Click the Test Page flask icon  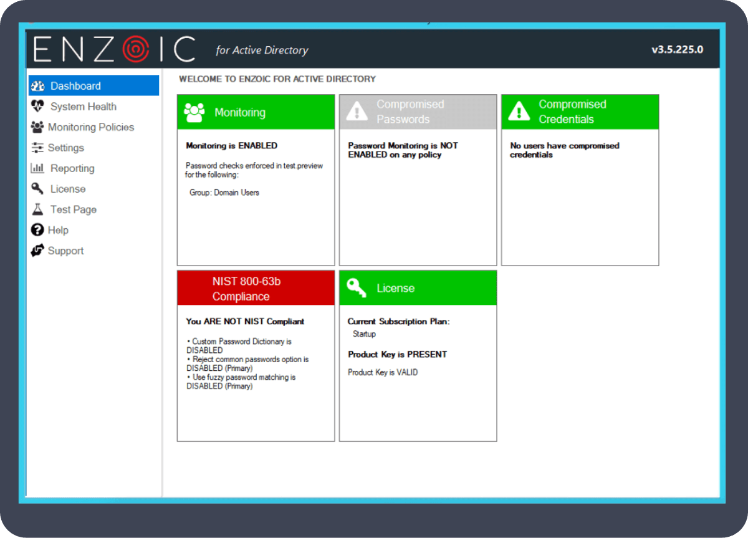point(38,209)
